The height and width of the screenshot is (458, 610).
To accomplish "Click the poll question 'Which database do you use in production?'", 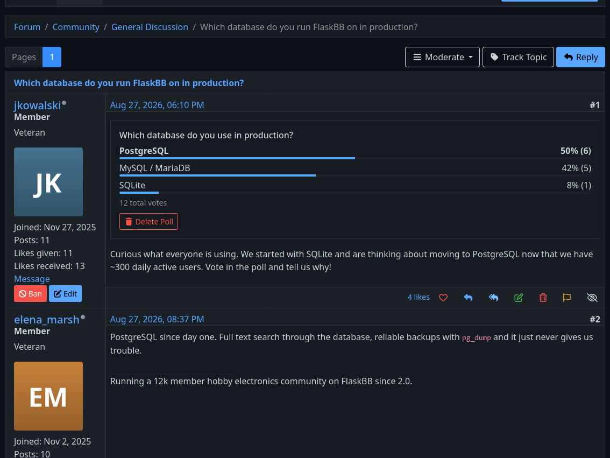I will coord(206,135).
